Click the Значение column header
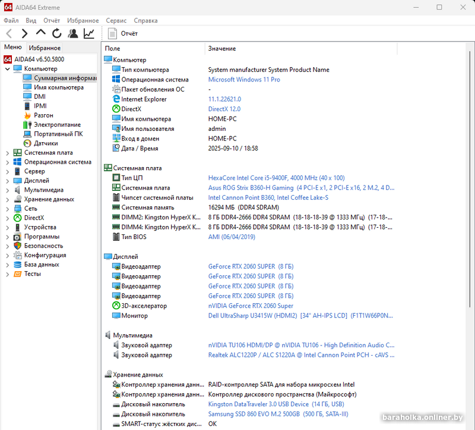 (301, 49)
